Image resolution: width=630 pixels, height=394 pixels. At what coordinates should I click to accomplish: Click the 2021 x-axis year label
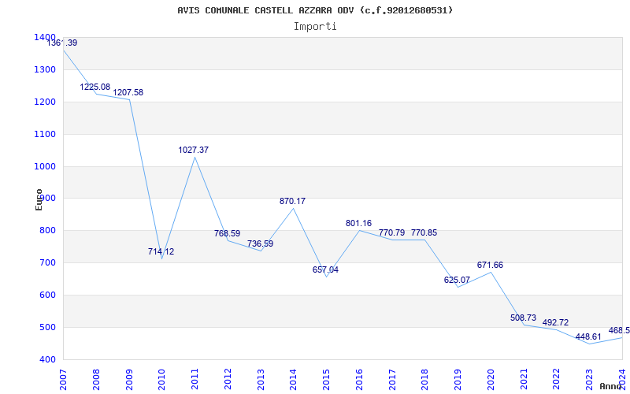tap(523, 380)
